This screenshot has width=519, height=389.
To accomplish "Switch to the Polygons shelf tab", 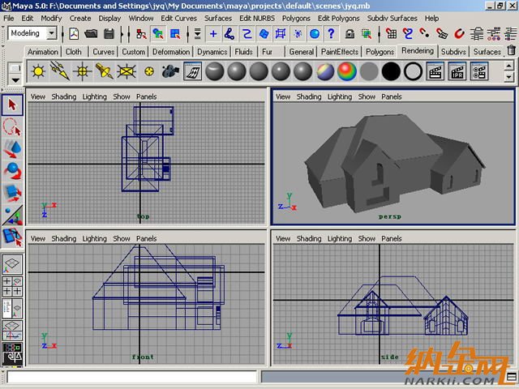I will pos(380,52).
